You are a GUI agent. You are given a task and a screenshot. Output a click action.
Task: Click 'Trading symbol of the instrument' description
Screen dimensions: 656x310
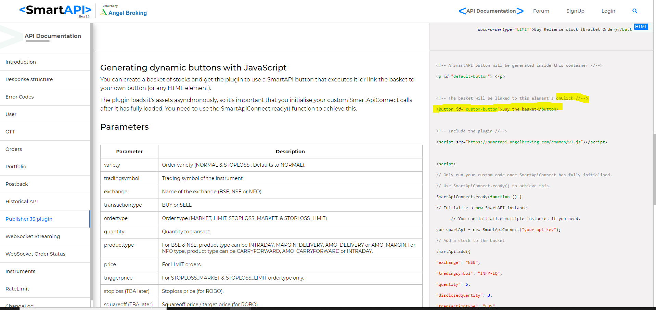coord(290,178)
